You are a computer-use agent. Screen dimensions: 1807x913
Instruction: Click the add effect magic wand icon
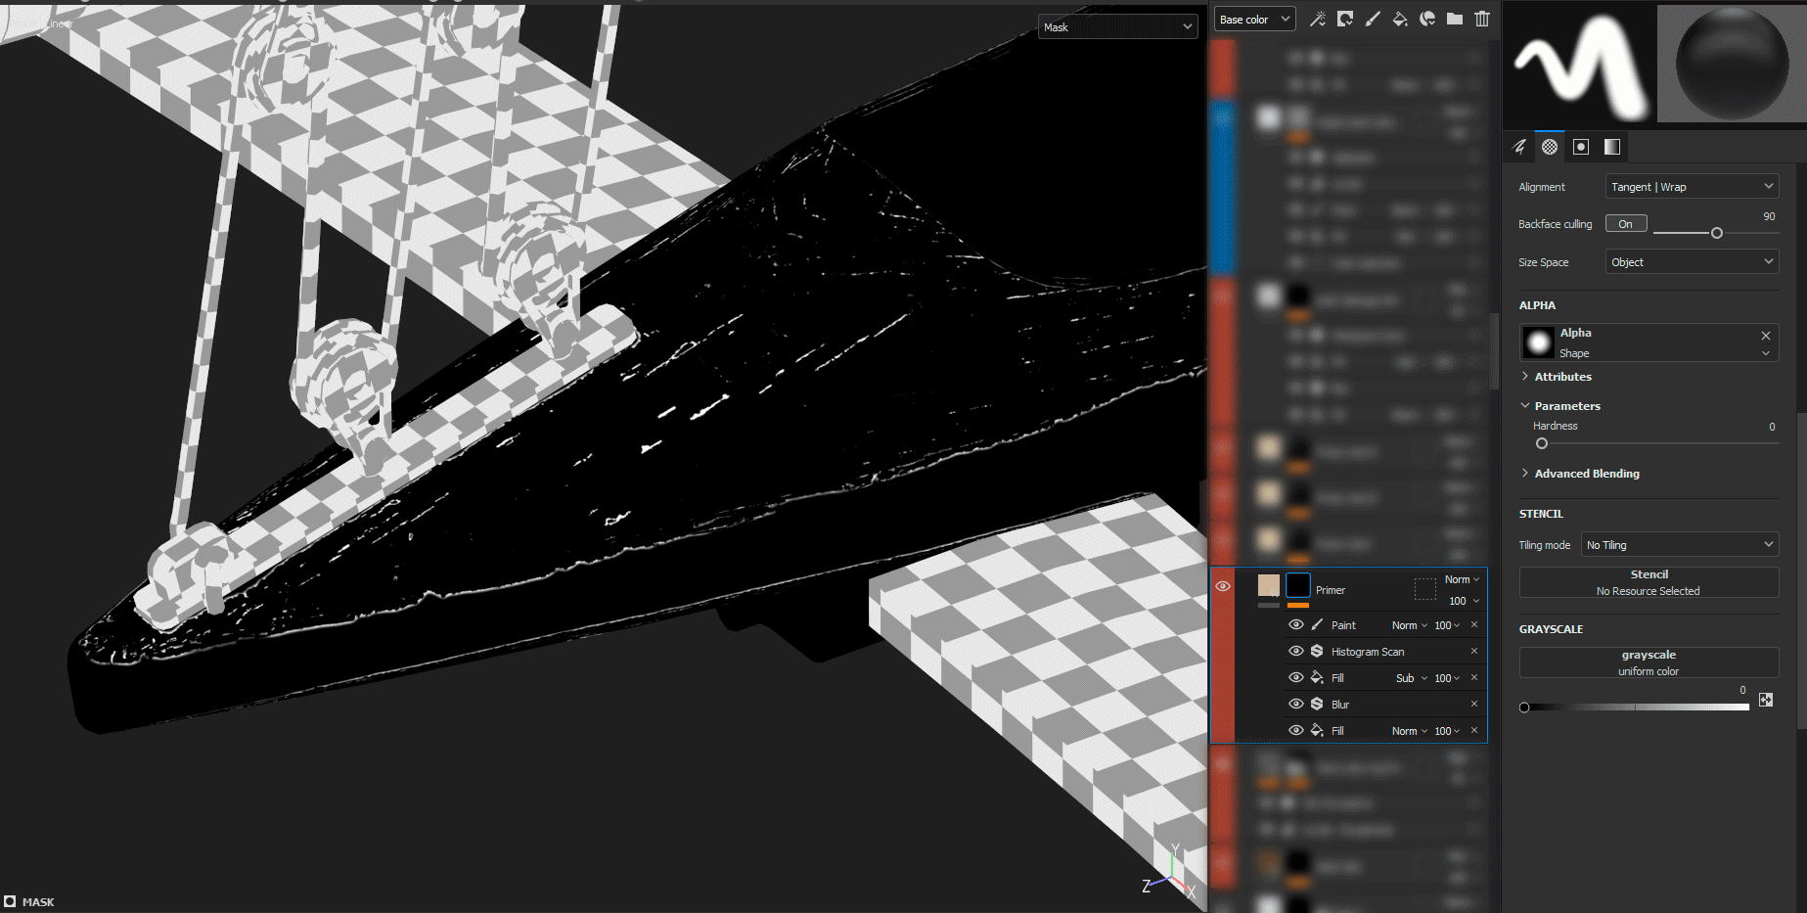pos(1318,19)
